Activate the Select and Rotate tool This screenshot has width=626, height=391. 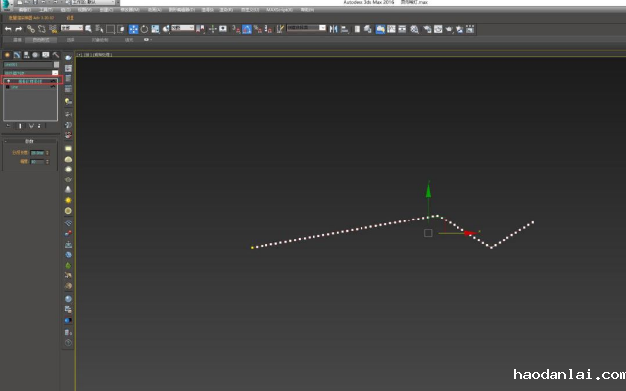coord(144,29)
